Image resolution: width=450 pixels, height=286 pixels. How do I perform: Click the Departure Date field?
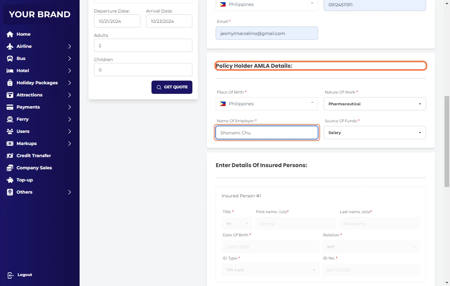pos(117,21)
